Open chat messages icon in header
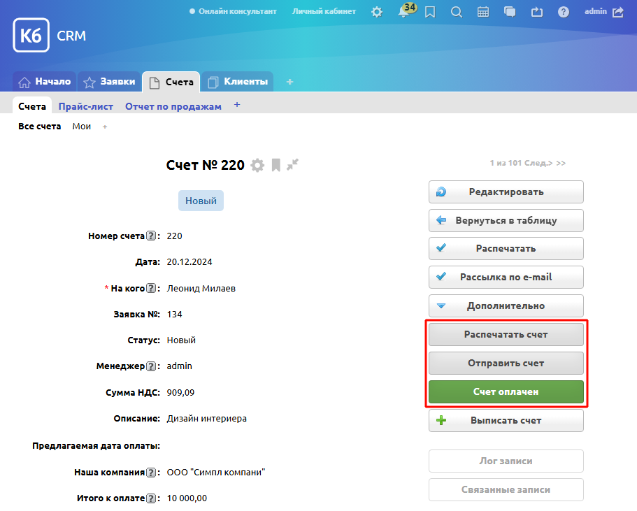 pos(510,12)
